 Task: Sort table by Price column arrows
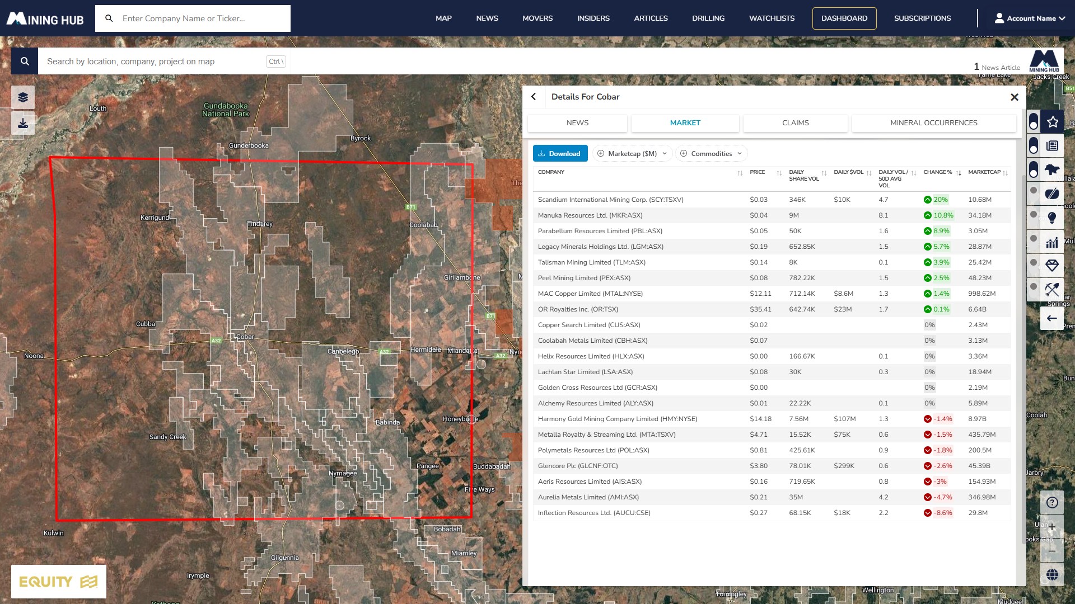(x=779, y=173)
